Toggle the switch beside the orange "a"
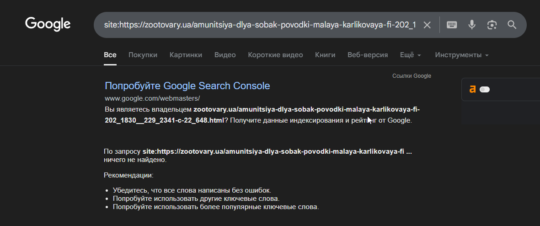The width and height of the screenshot is (540, 226). coord(485,90)
